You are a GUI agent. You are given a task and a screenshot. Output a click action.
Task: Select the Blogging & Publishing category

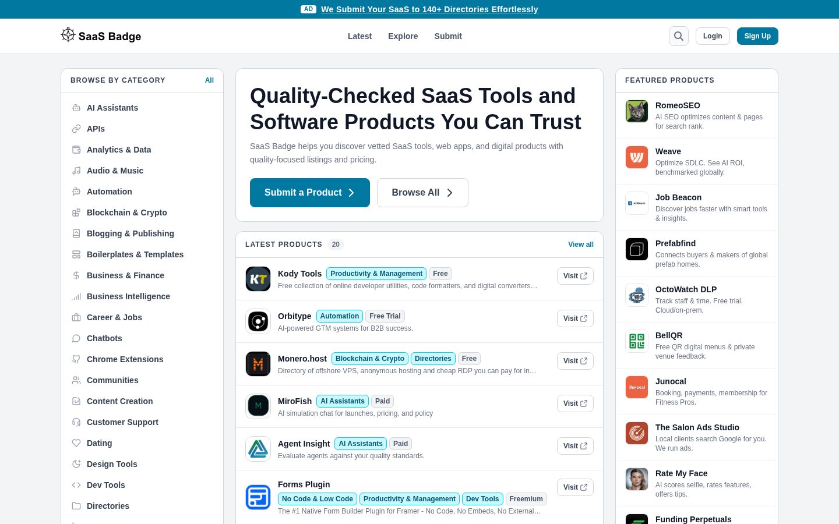142,233
